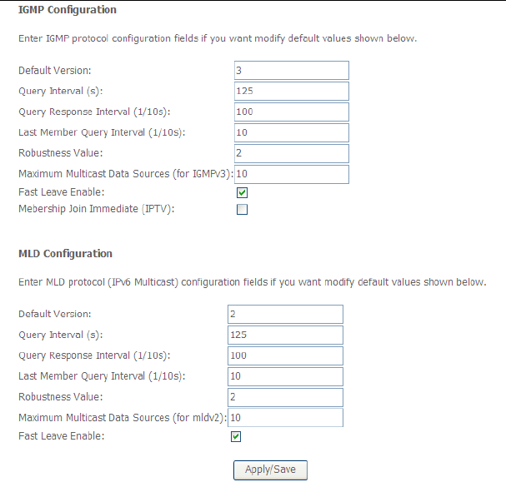Image resolution: width=506 pixels, height=482 pixels.
Task: Click the IGMP Configuration heading
Action: (68, 10)
